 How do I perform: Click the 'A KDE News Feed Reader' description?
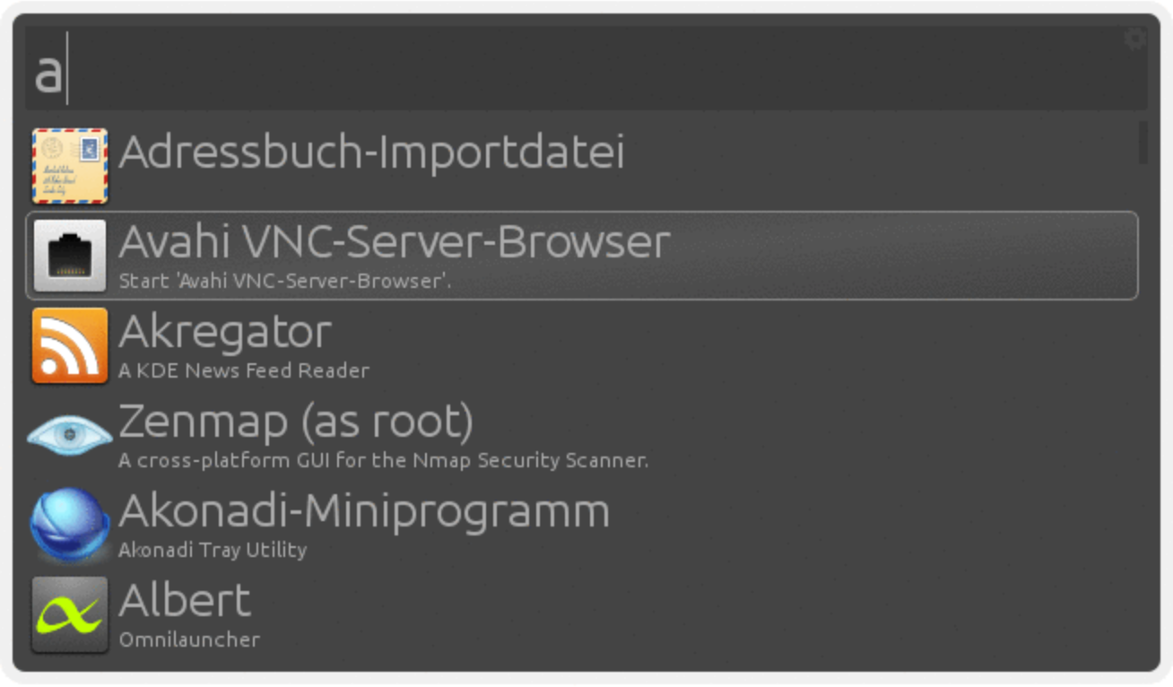tap(244, 370)
